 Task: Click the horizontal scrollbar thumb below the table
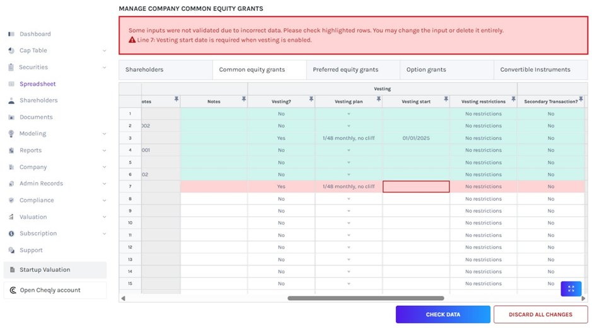coord(366,298)
